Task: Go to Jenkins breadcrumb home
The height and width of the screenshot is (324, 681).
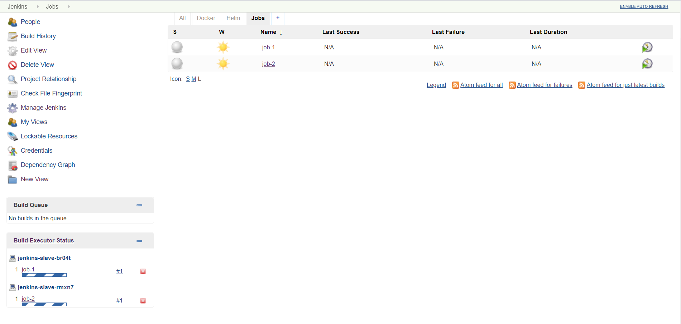Action: point(18,6)
